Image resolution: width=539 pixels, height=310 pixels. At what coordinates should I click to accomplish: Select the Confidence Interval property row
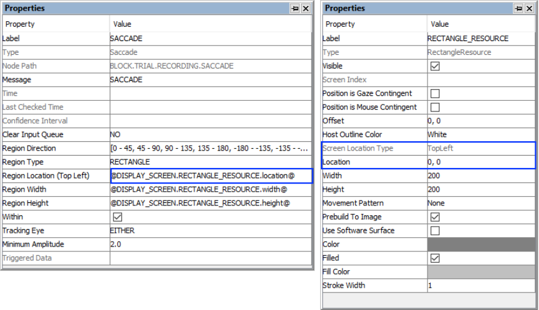[x=157, y=121]
